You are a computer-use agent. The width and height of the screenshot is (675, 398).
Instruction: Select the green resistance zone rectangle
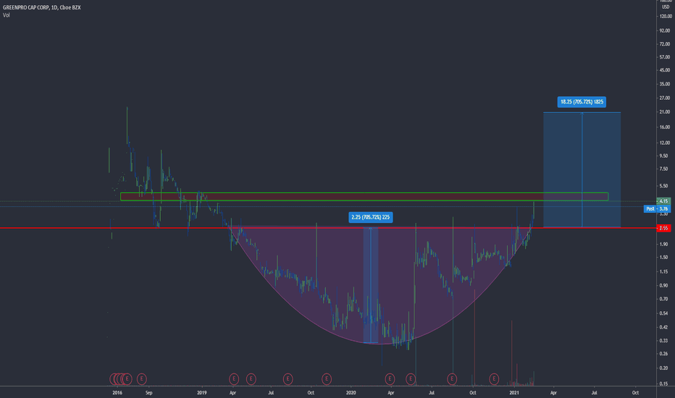364,197
